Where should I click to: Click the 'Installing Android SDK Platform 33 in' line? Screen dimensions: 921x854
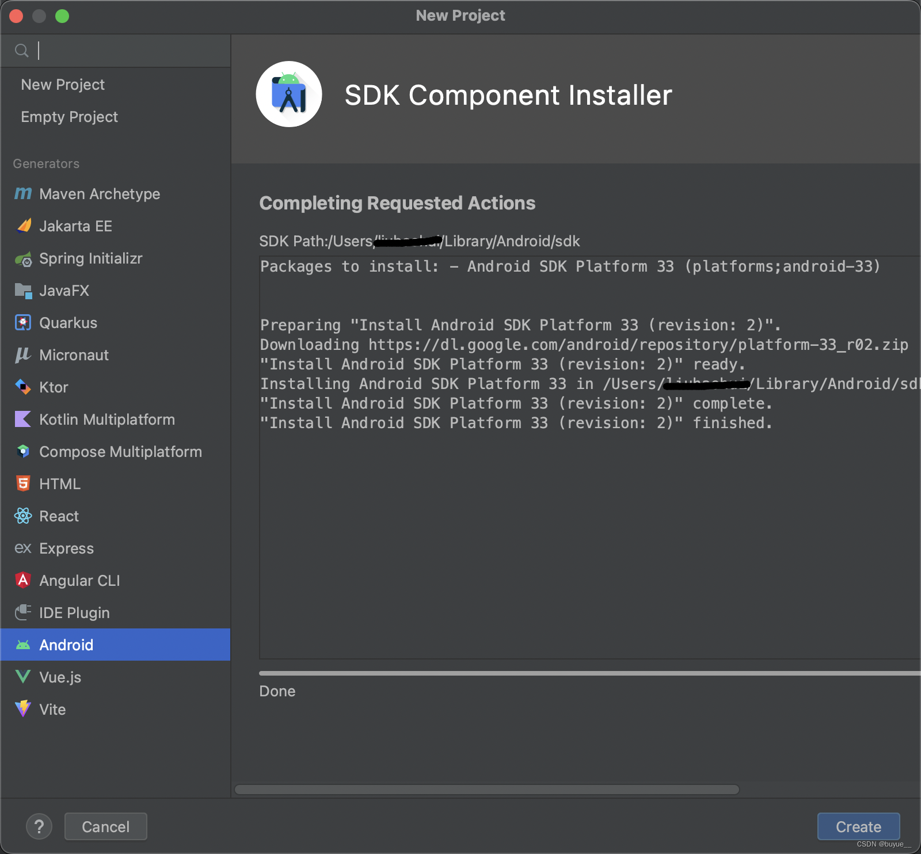tap(590, 384)
